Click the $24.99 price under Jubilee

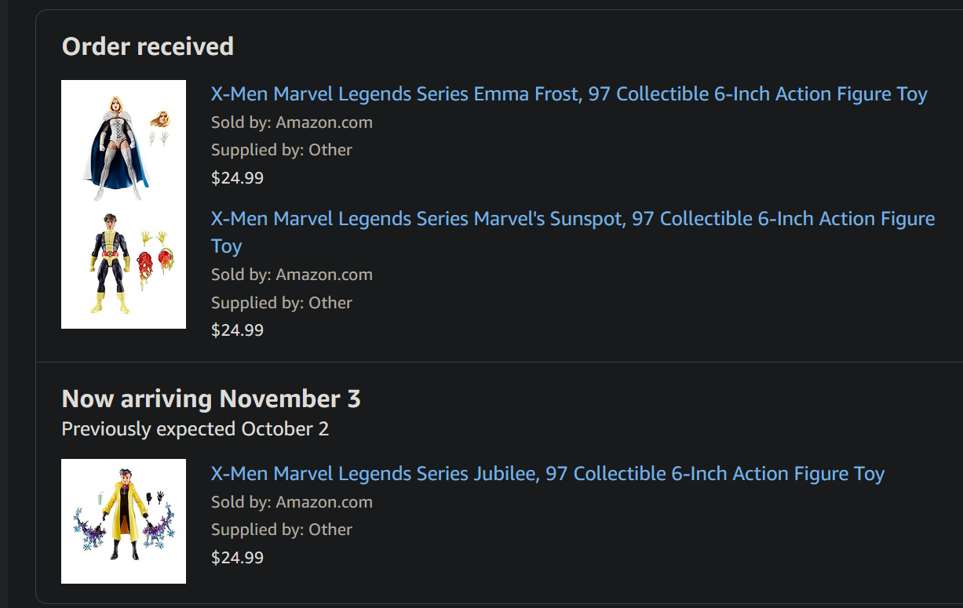(x=237, y=558)
